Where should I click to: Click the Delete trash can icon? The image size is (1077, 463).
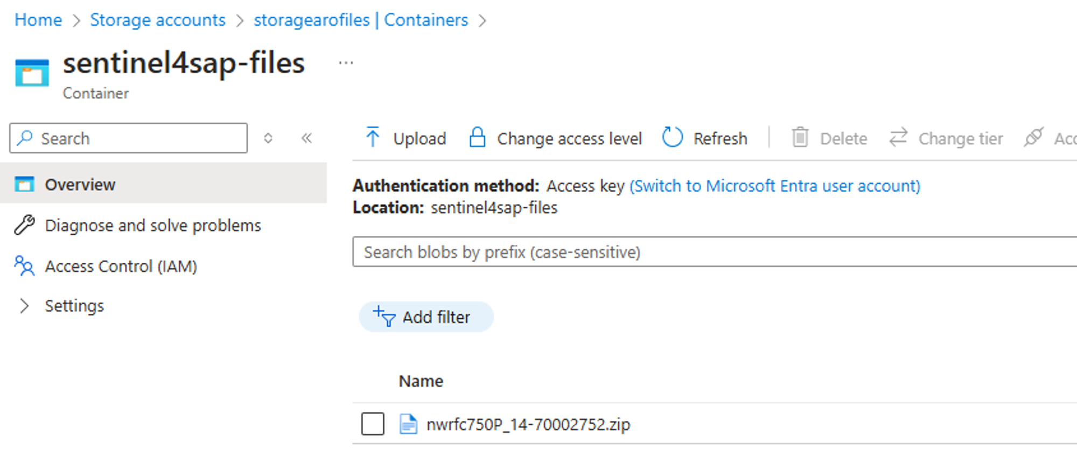click(x=800, y=138)
